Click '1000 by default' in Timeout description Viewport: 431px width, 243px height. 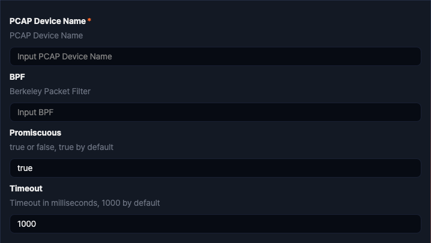click(x=131, y=203)
